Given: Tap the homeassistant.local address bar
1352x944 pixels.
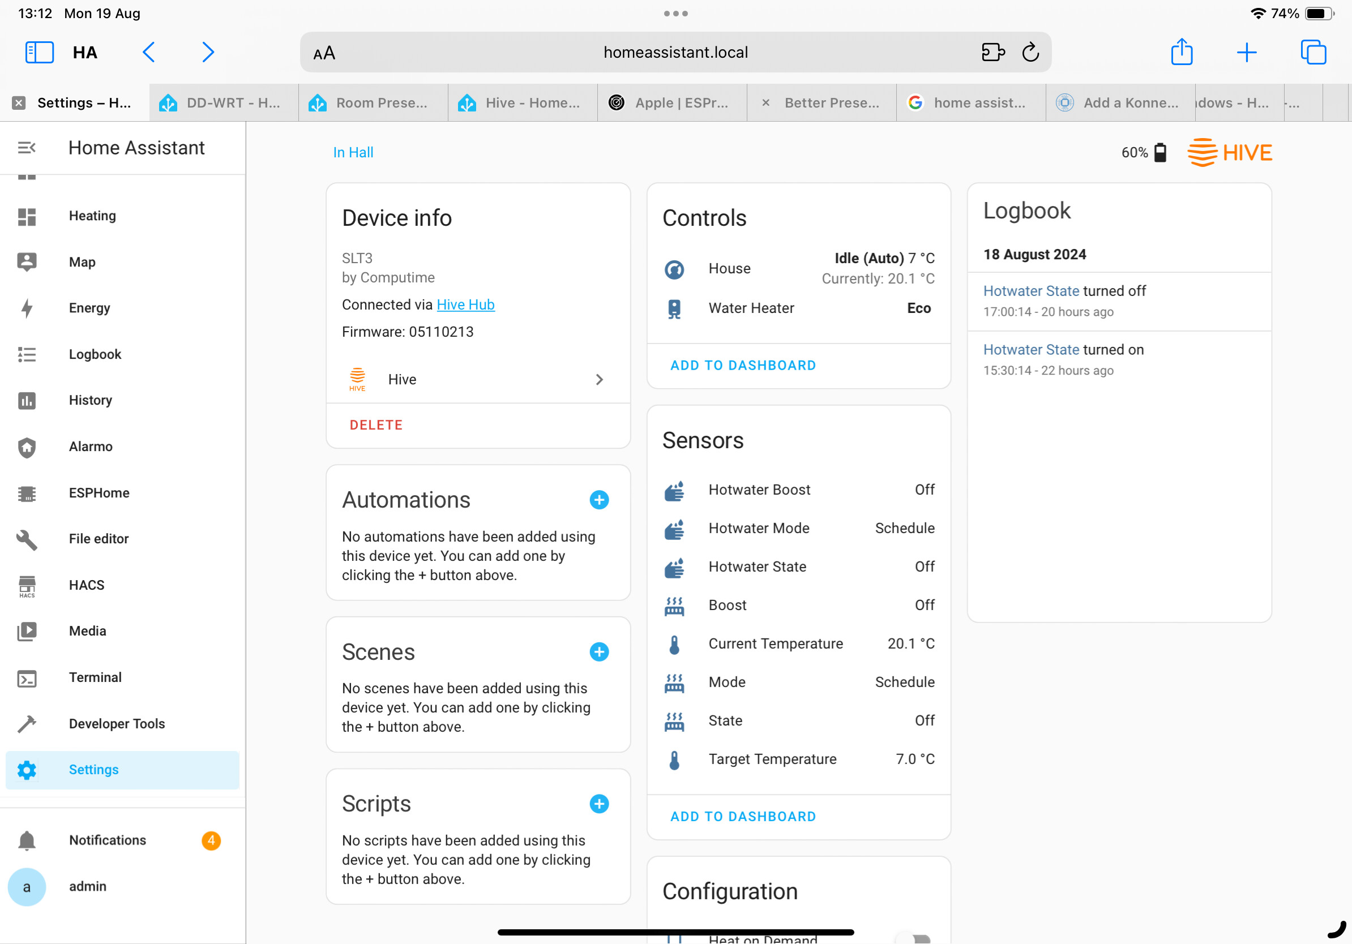Looking at the screenshot, I should click(x=675, y=53).
